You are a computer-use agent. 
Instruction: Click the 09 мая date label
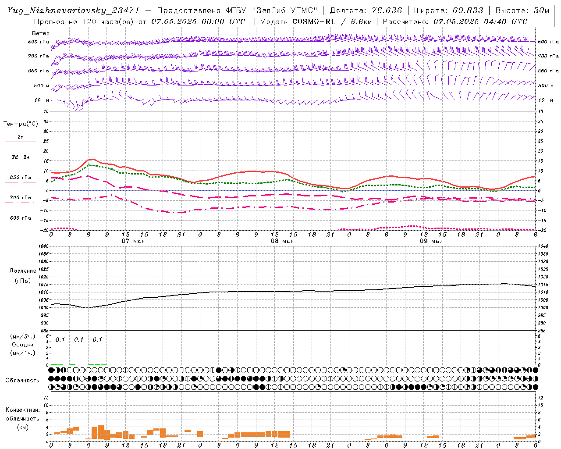tap(431, 241)
